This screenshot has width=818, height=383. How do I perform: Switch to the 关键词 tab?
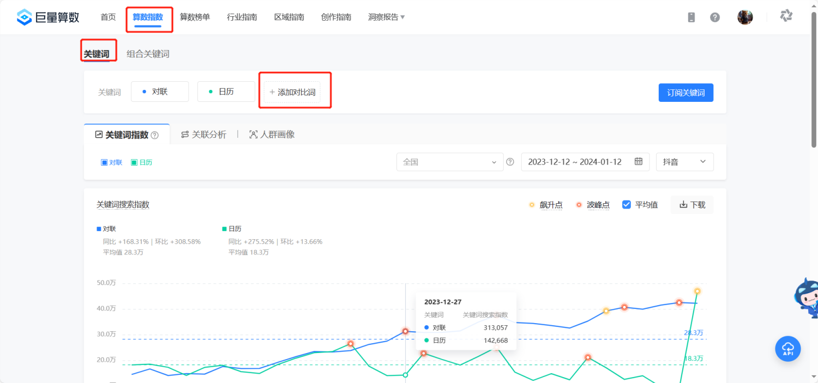pos(97,54)
